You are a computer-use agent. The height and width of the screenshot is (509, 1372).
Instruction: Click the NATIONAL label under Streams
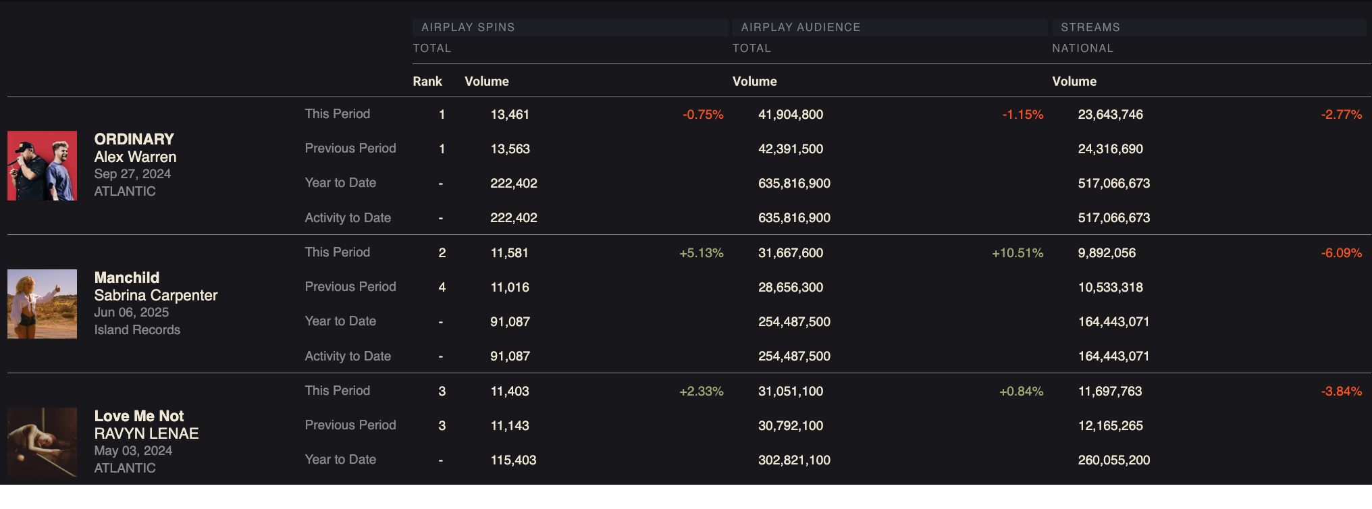1082,48
